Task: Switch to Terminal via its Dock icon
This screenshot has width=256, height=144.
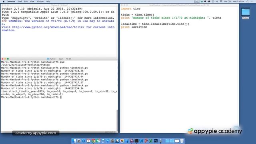Action: click(x=136, y=141)
